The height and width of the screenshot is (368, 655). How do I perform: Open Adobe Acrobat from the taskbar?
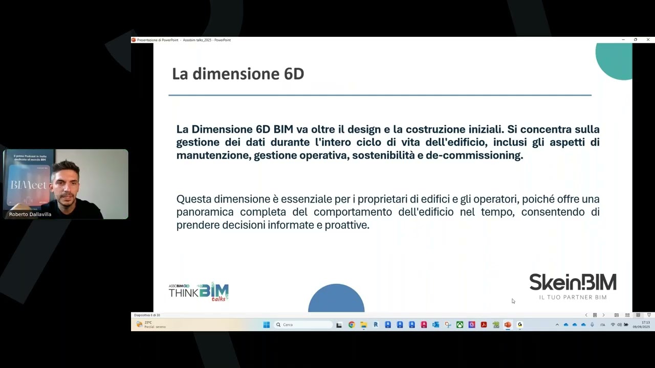[x=484, y=325]
